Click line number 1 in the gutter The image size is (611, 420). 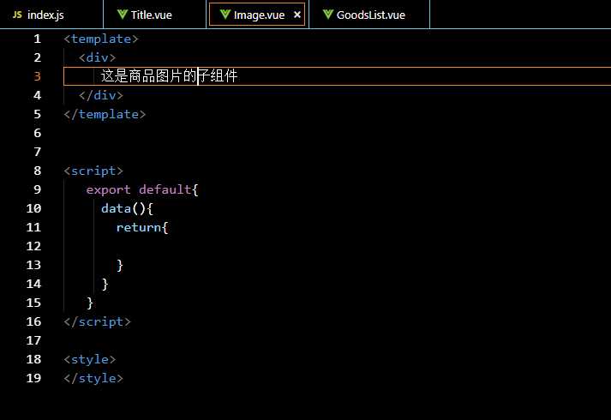pos(37,39)
